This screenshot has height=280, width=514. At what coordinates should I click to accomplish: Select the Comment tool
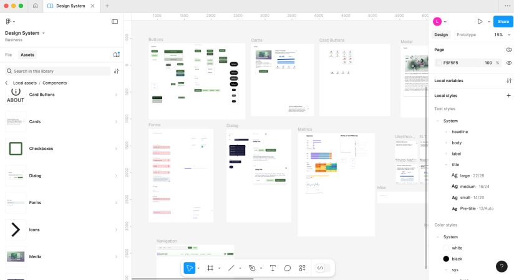288,268
